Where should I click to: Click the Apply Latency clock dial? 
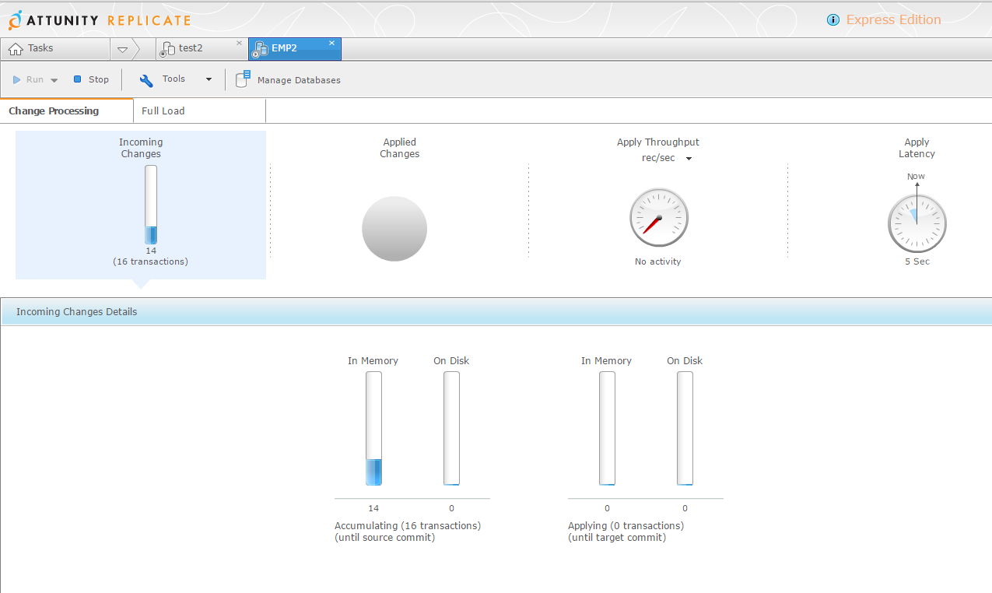[x=917, y=223]
